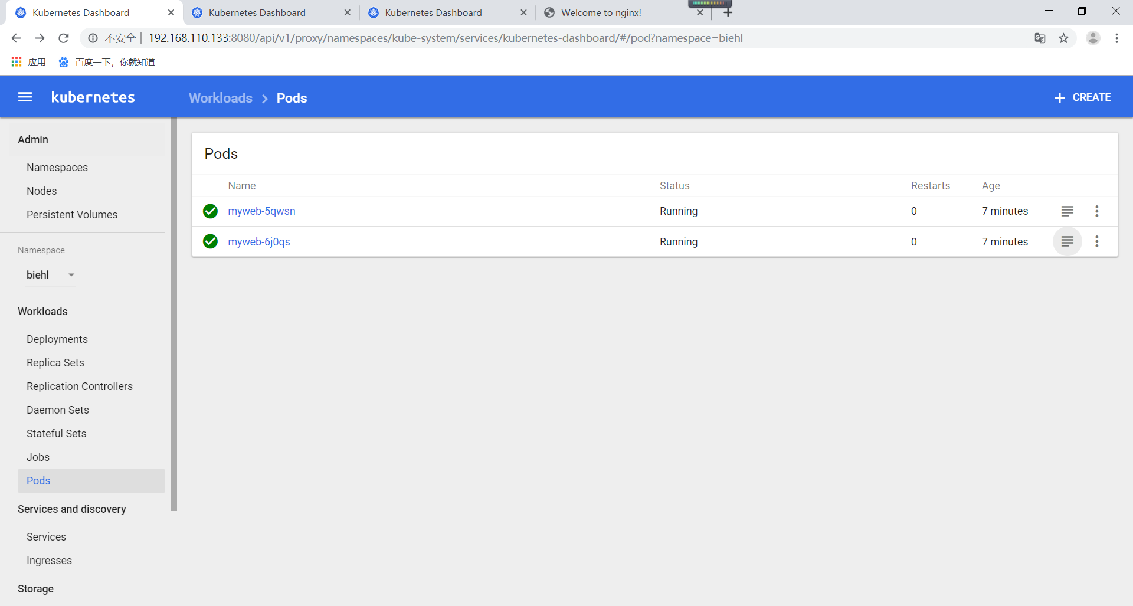Select Pods in the sidebar
Screen dimensions: 1133x606
[x=91, y=481]
